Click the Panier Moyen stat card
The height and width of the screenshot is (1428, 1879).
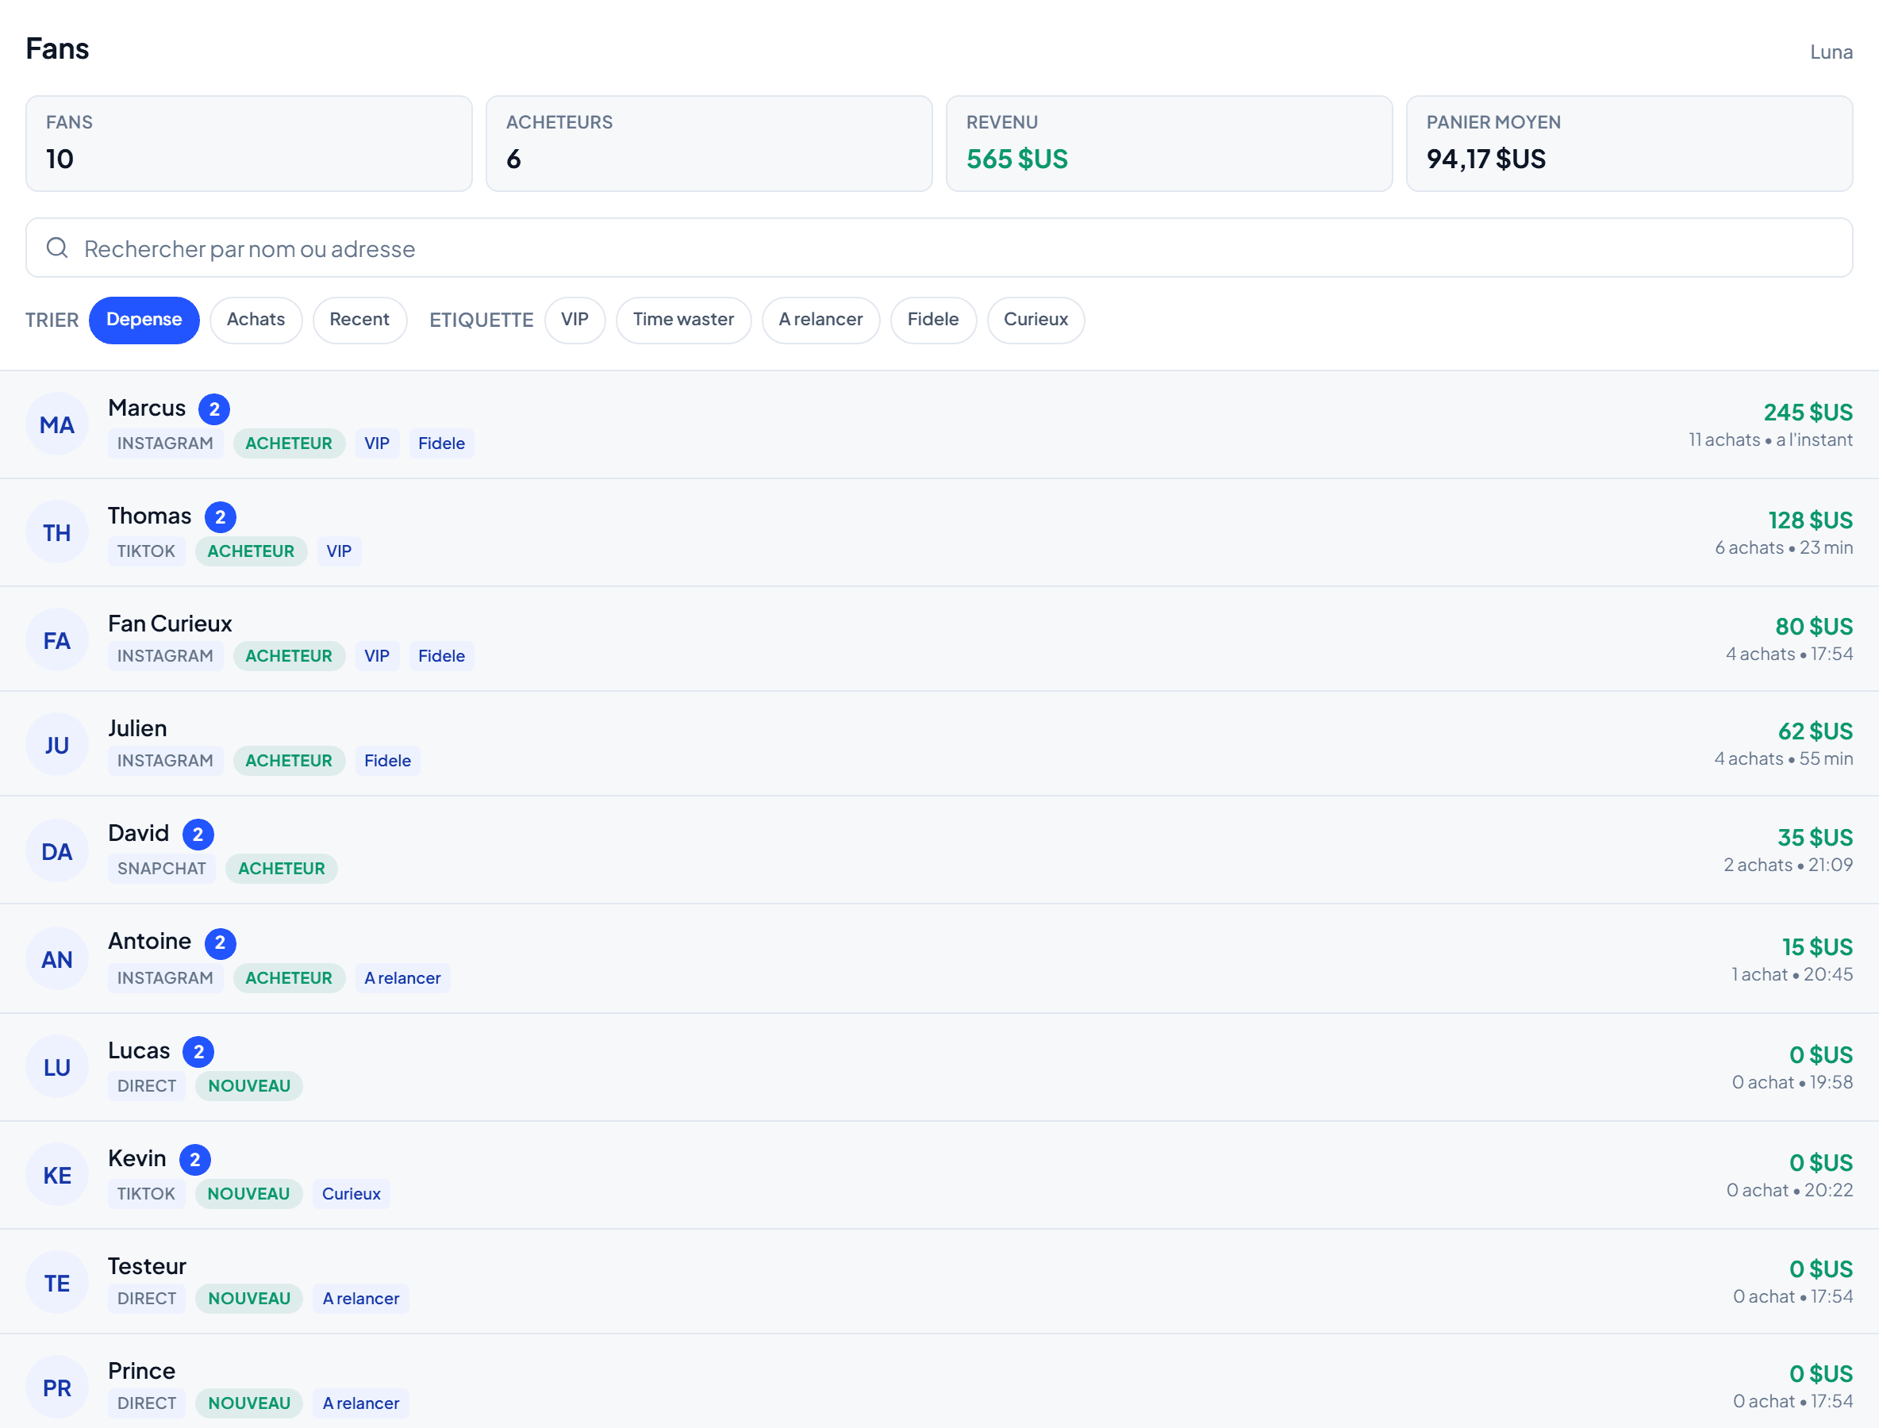tap(1629, 143)
